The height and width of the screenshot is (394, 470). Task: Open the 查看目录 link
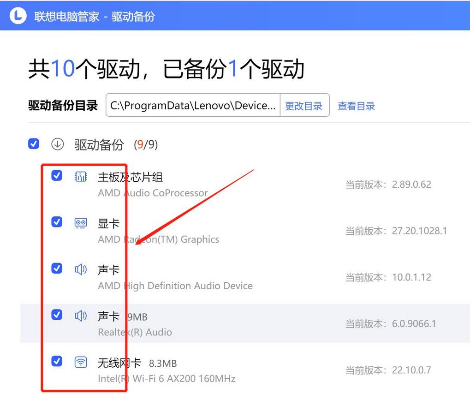tap(356, 106)
